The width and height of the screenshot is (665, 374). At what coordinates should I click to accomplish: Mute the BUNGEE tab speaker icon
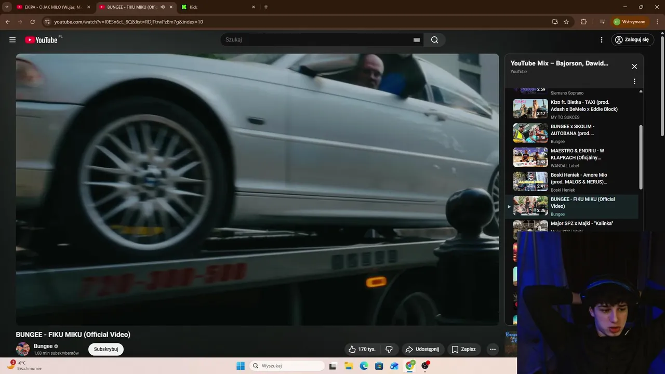click(x=163, y=7)
